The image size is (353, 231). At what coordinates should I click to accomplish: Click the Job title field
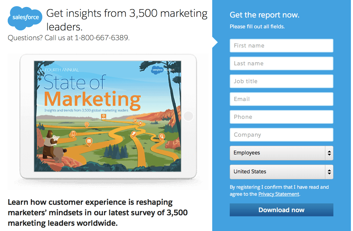[x=281, y=81]
